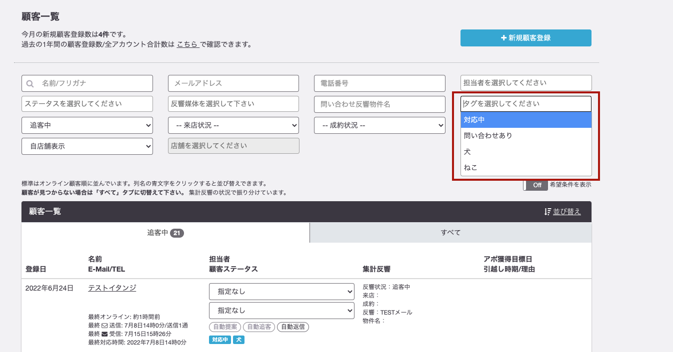Choose 犬 from the tag dropdown list
Screen dimensions: 673x352
526,152
